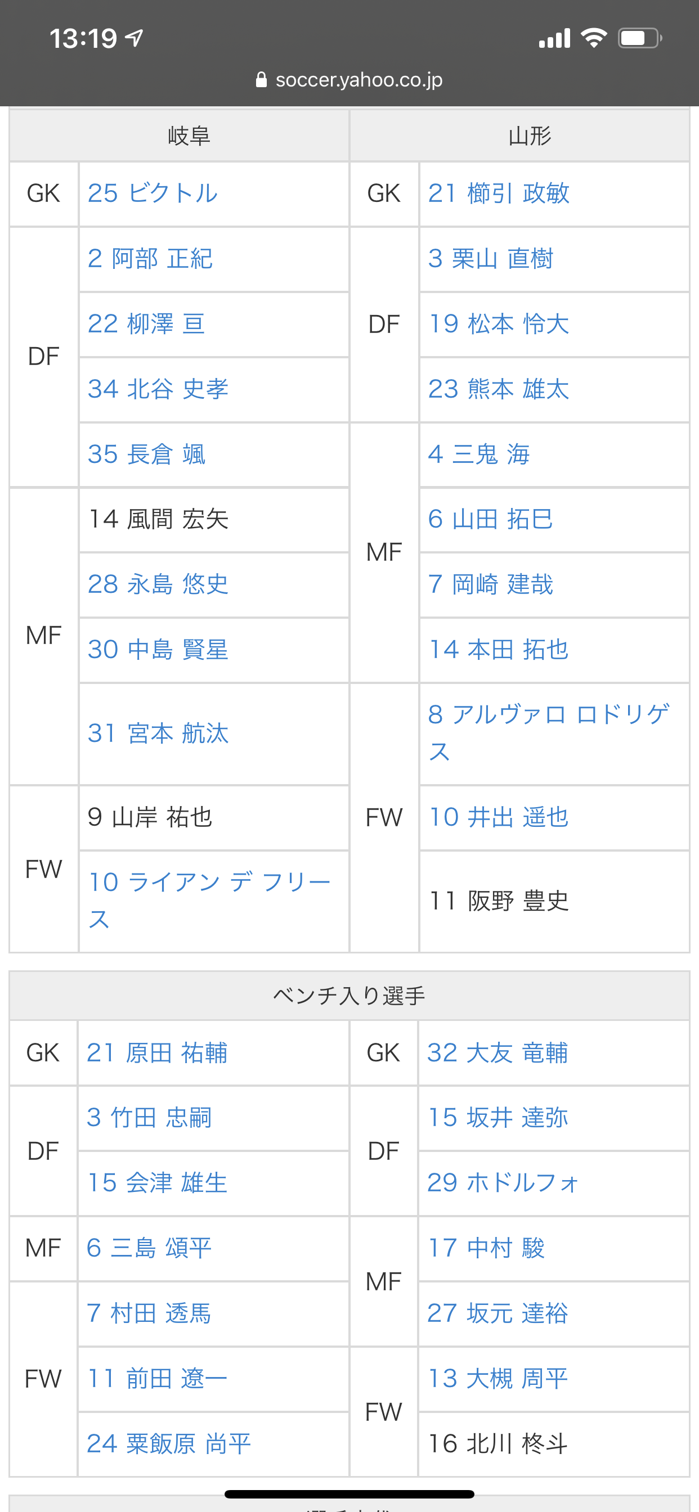Select 10 井出 遥也 forward link

[499, 817]
